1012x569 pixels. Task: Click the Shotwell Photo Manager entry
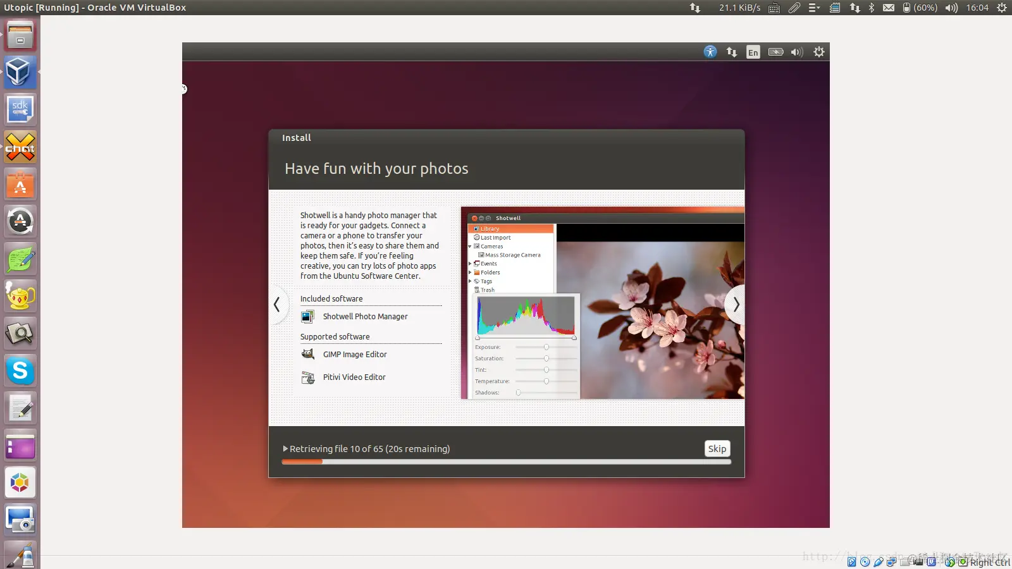pyautogui.click(x=366, y=317)
